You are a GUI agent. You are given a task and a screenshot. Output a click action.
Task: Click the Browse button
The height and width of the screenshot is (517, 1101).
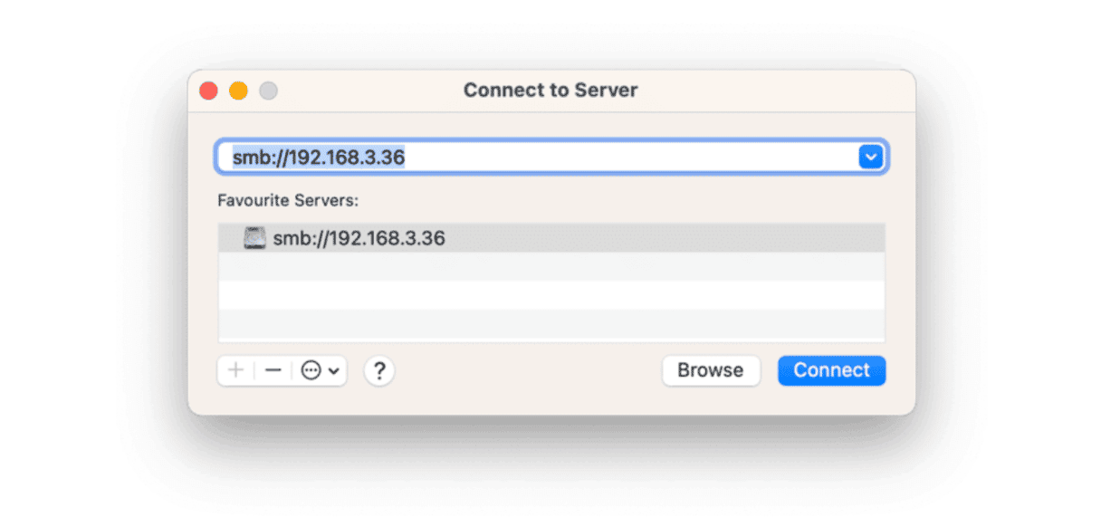pos(711,370)
